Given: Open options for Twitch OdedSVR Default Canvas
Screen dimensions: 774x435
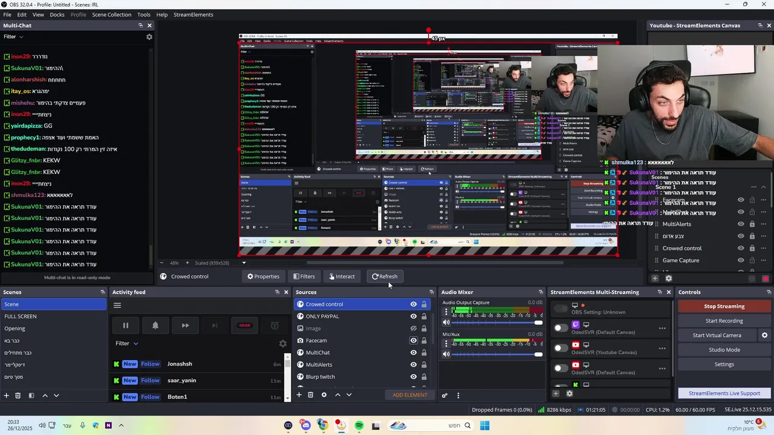Looking at the screenshot, I should [662, 329].
